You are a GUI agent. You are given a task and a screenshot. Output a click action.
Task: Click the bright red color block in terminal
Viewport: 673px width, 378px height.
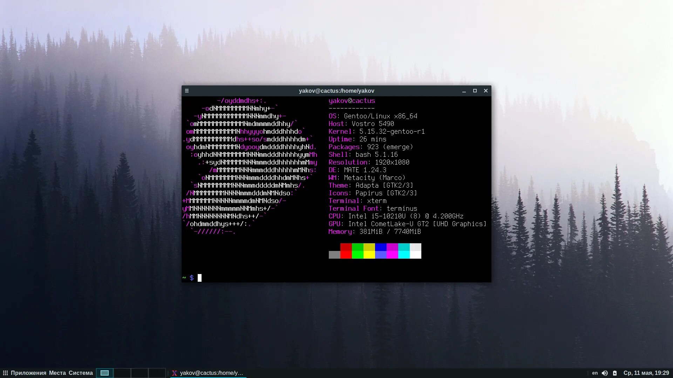click(x=346, y=255)
